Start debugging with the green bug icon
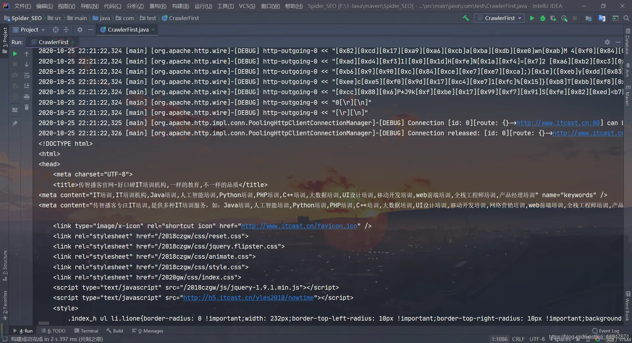The image size is (632, 343). coord(543,18)
